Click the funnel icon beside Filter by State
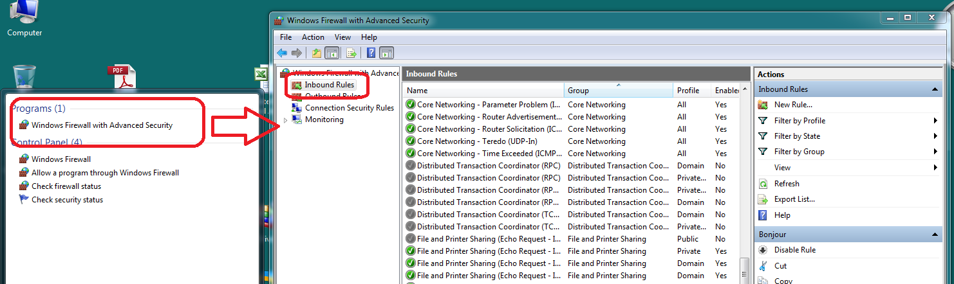The width and height of the screenshot is (954, 284). pos(763,136)
